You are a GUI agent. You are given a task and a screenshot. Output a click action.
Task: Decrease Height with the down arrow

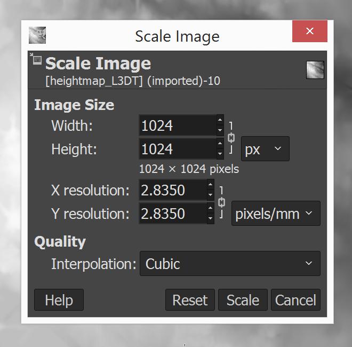point(220,154)
